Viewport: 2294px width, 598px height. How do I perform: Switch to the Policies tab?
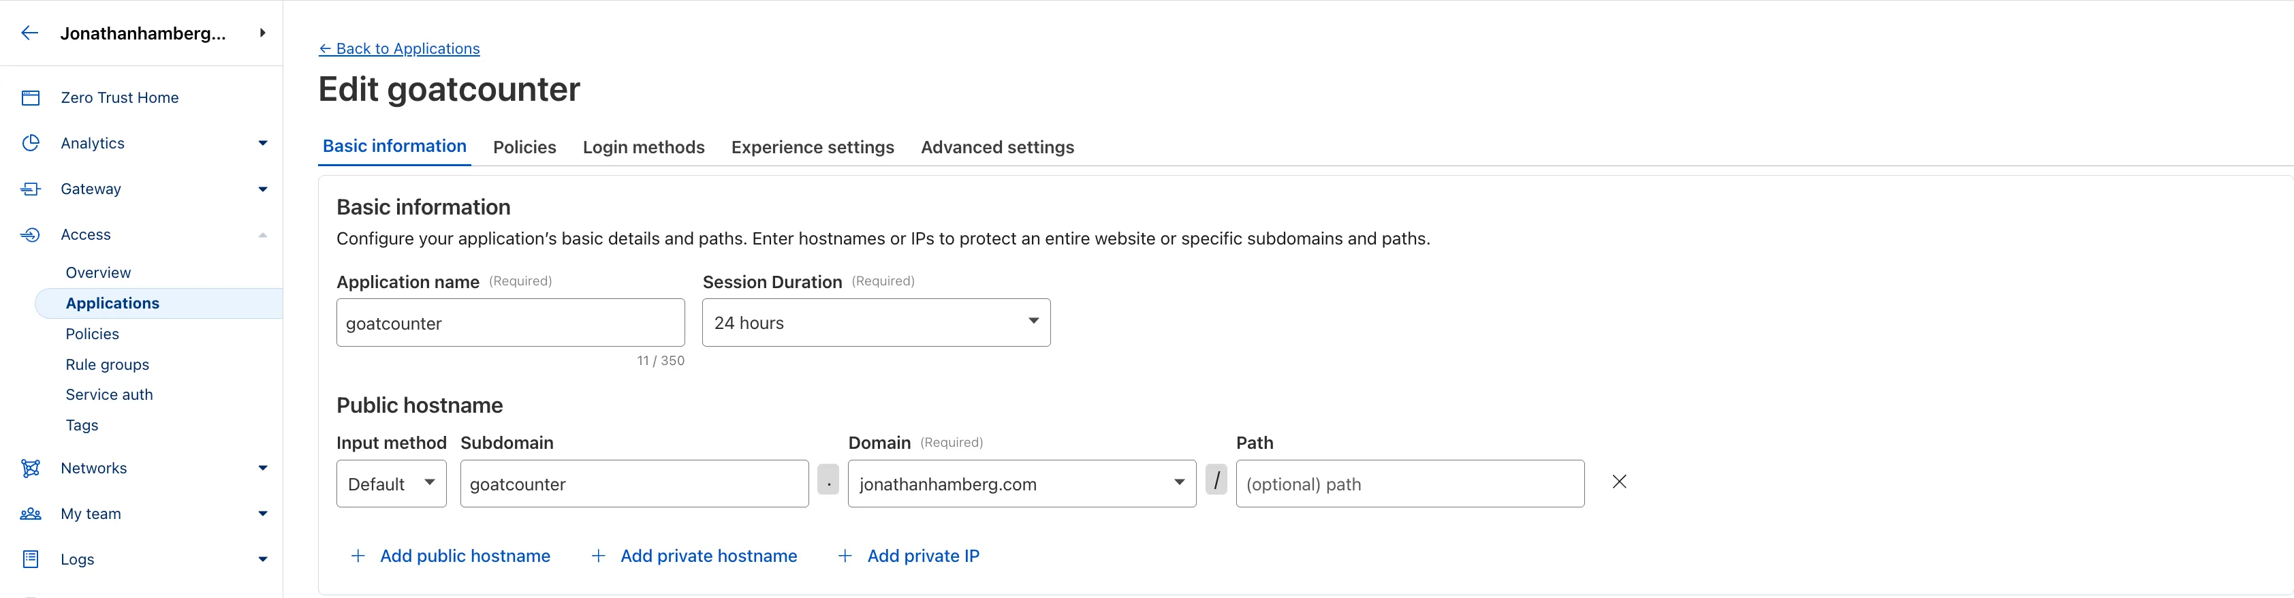click(x=524, y=148)
